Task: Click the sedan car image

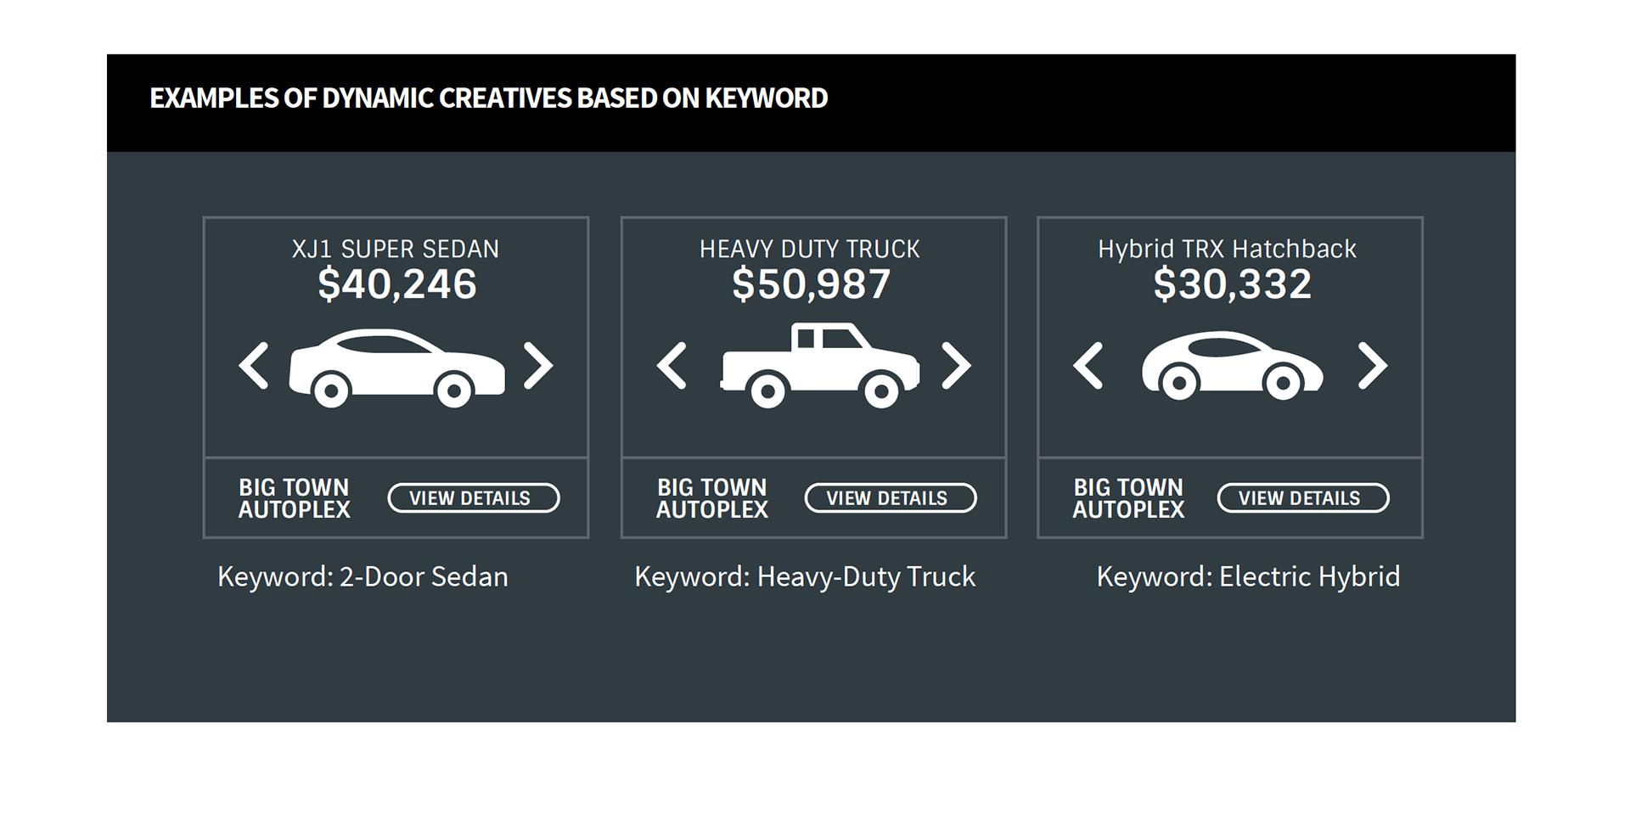Action: coord(396,368)
